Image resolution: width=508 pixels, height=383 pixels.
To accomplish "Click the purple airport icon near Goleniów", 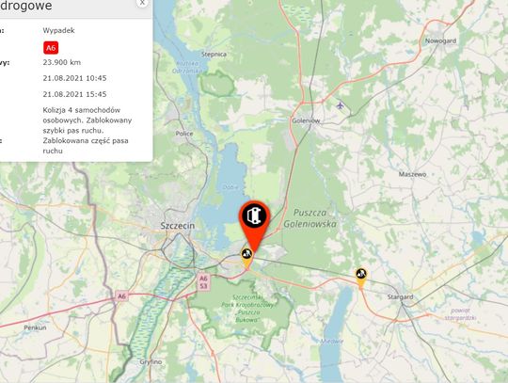I will pos(340,105).
